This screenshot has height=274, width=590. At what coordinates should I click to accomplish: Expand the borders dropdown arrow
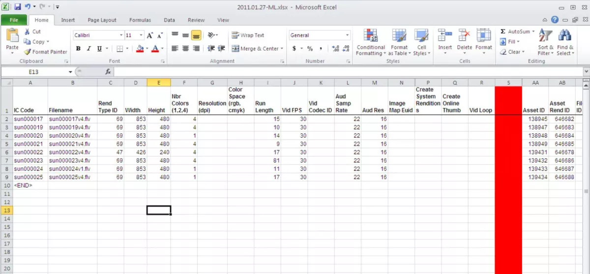pyautogui.click(x=127, y=48)
